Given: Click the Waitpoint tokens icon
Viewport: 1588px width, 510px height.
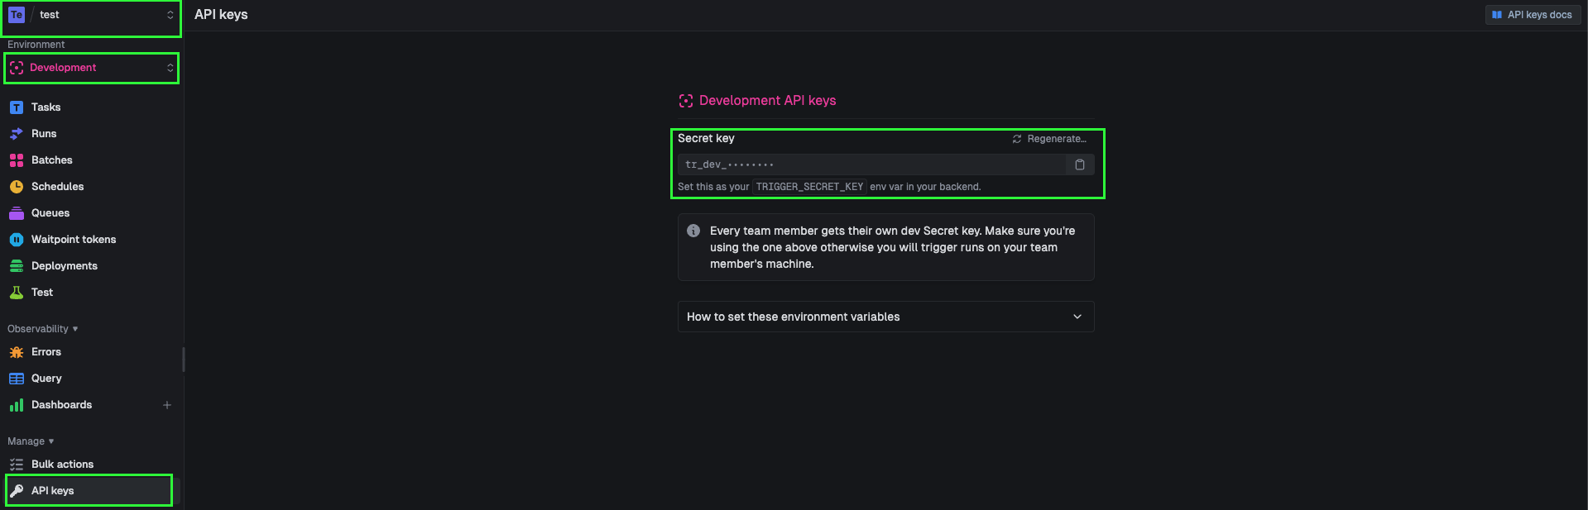Looking at the screenshot, I should [17, 240].
